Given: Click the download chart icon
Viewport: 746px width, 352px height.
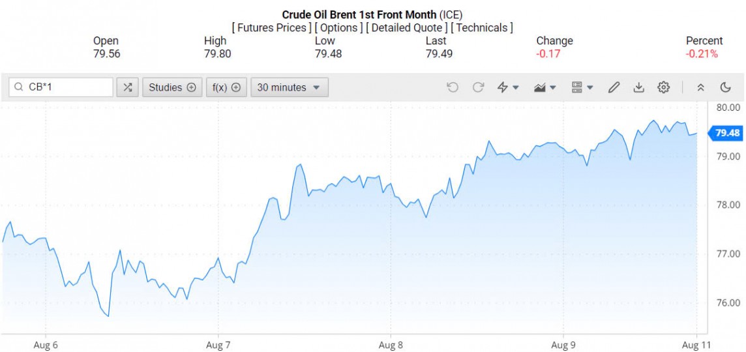Looking at the screenshot, I should pos(639,87).
